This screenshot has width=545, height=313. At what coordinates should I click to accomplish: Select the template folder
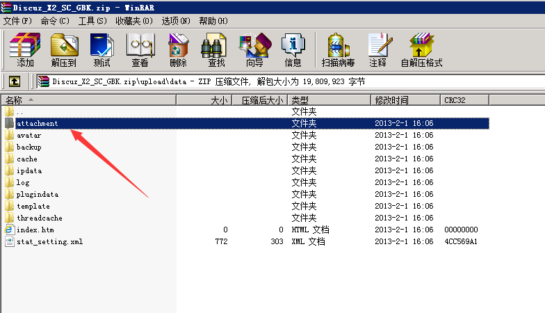click(x=33, y=206)
